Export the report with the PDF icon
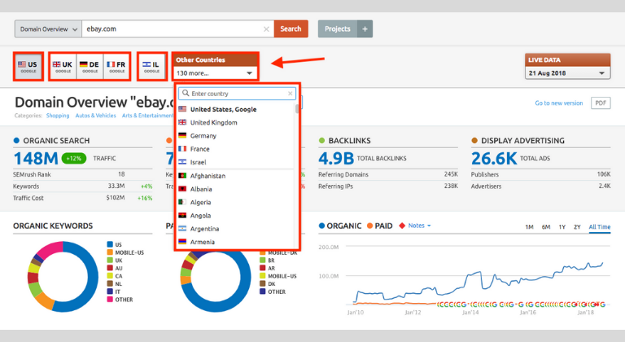Viewport: 625px width, 342px height. (601, 103)
